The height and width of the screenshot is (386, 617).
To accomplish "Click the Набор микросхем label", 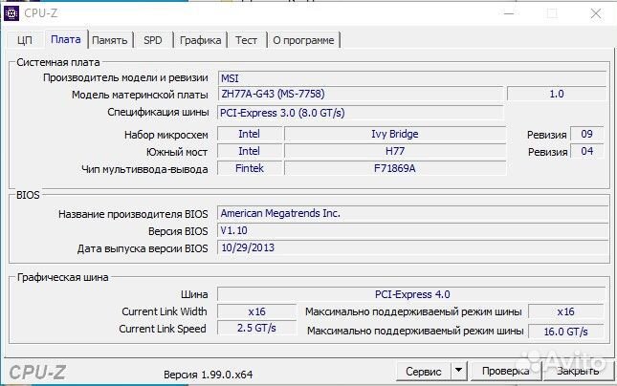I will (x=166, y=135).
